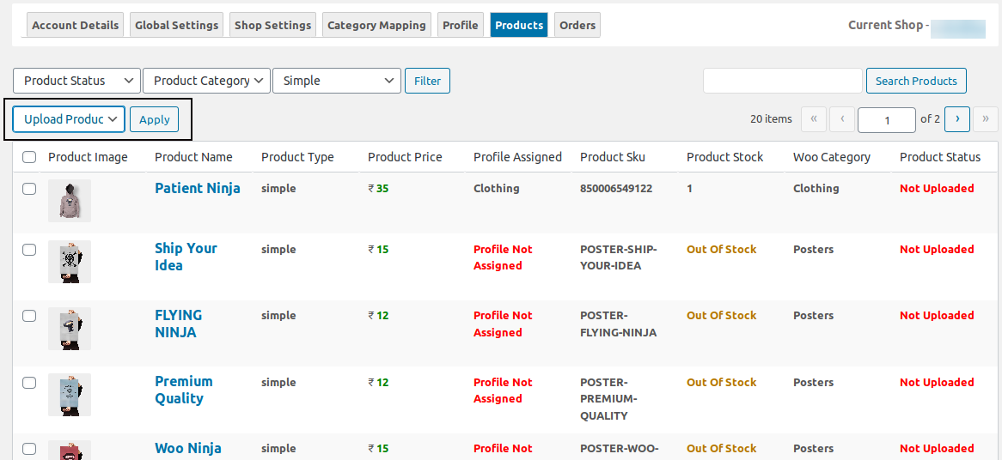1002x460 pixels.
Task: Click the Product Image column header
Action: click(x=89, y=157)
